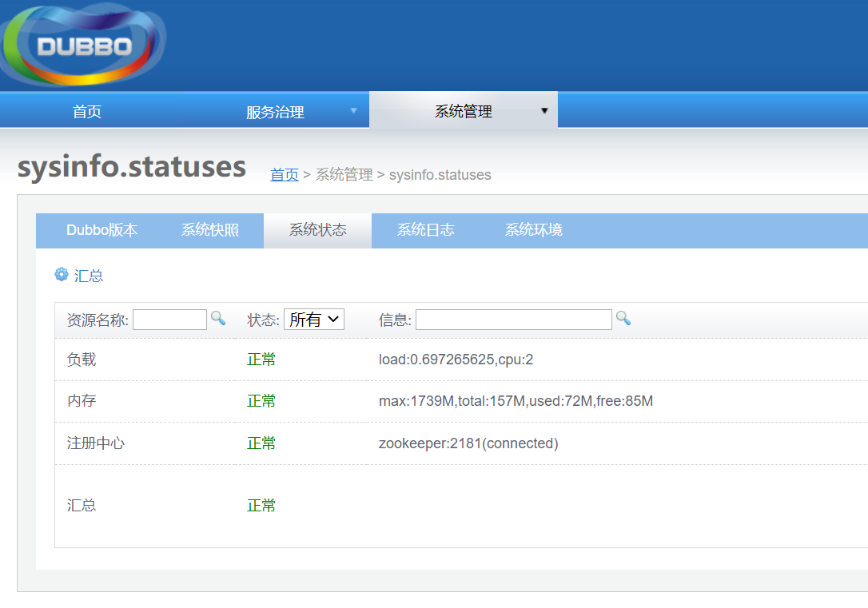The height and width of the screenshot is (608, 868).
Task: Switch to the 系统日志 tab
Action: 428,230
